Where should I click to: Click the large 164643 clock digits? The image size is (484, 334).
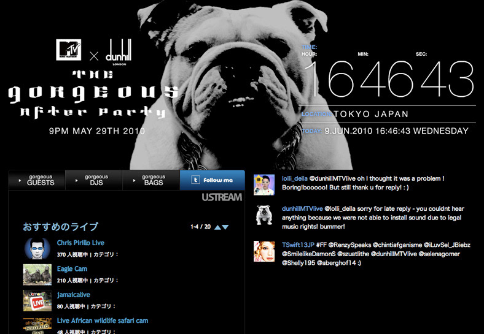point(390,79)
